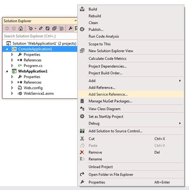Screen dimensions: 189x190
Task: Choose Properties at bottom of context menu
Action: point(131,182)
